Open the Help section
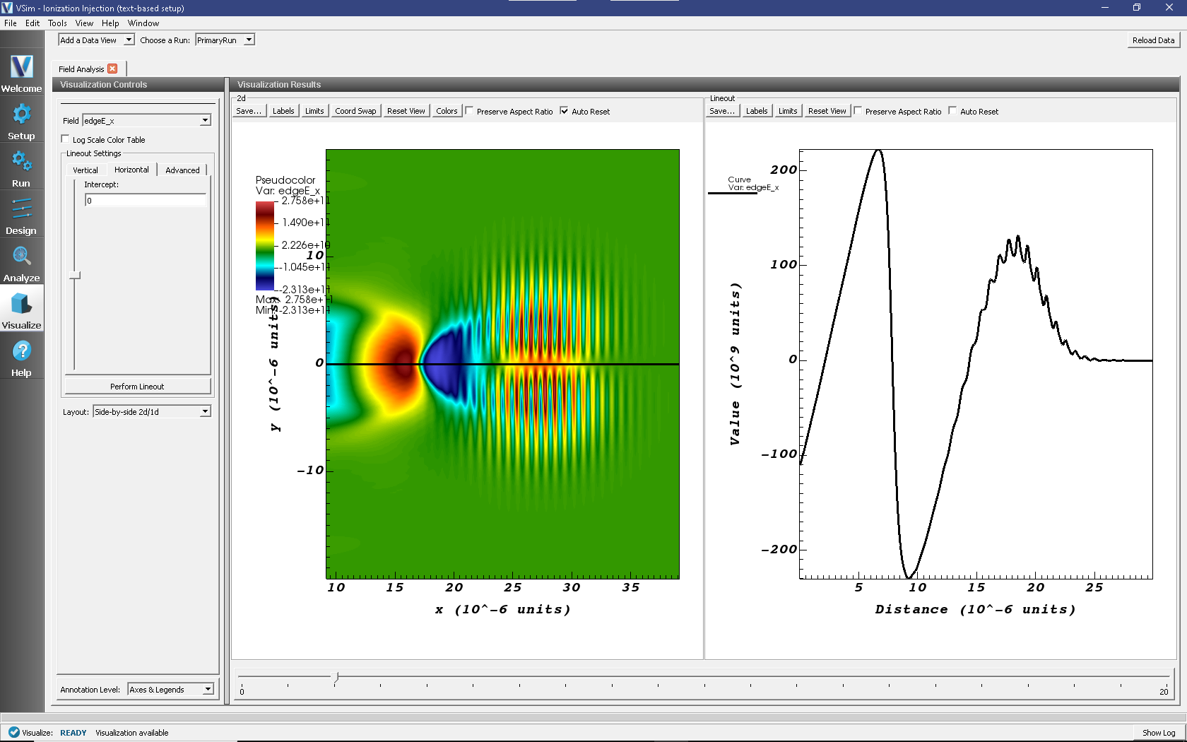1187x742 pixels. point(21,358)
